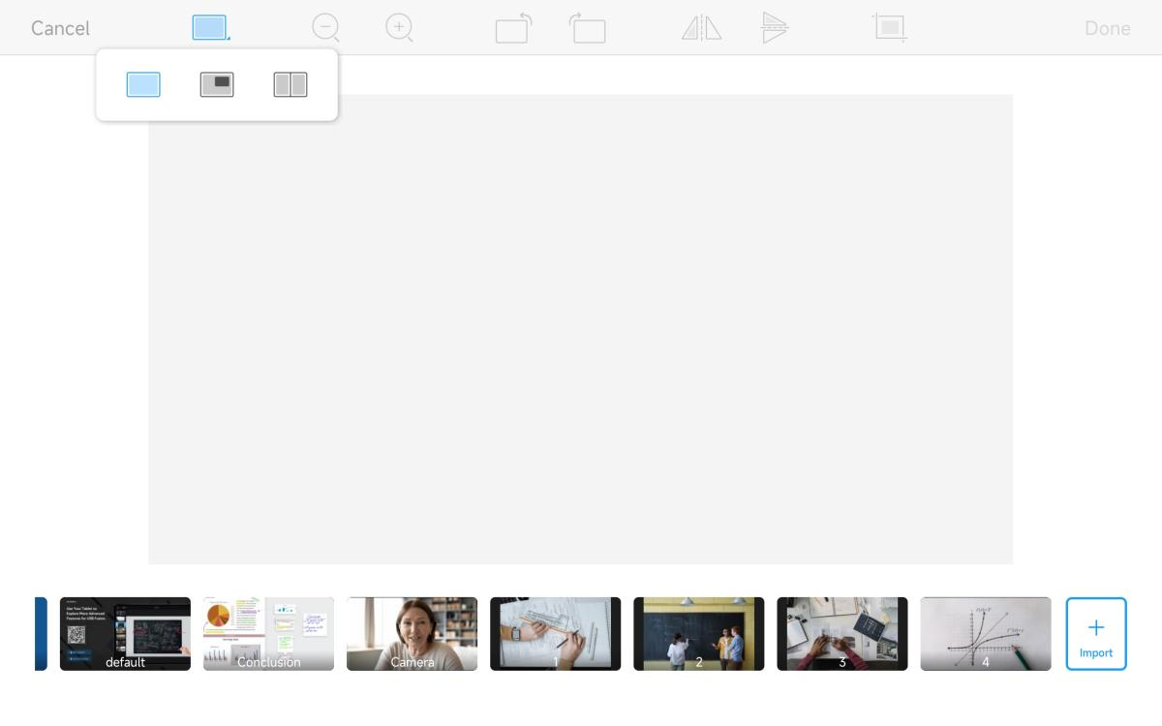Flip the image vertically
This screenshot has height=726, width=1162.
pyautogui.click(x=774, y=28)
